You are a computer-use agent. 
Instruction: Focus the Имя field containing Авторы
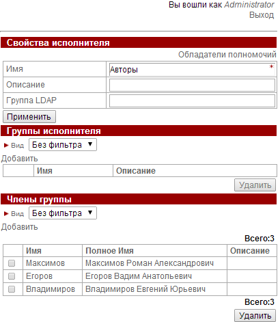pyautogui.click(x=192, y=70)
